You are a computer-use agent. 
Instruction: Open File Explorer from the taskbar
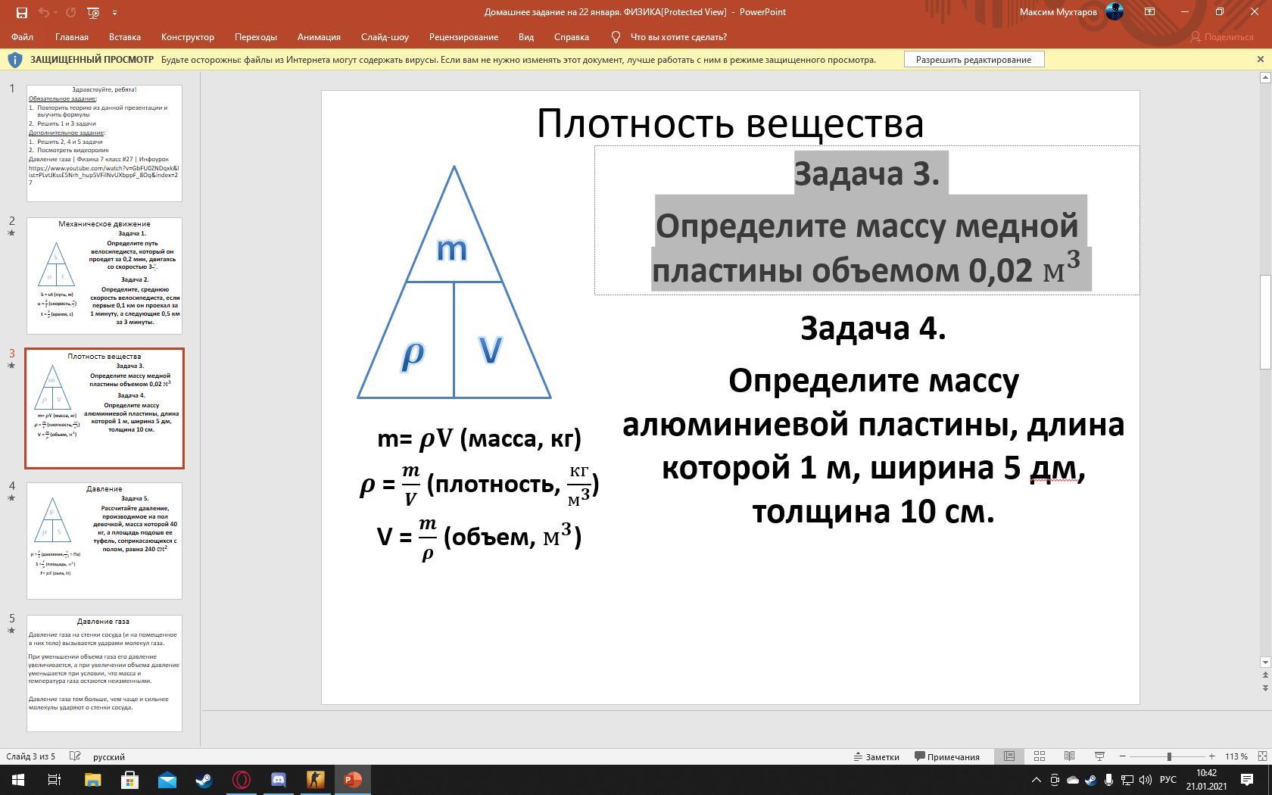92,780
